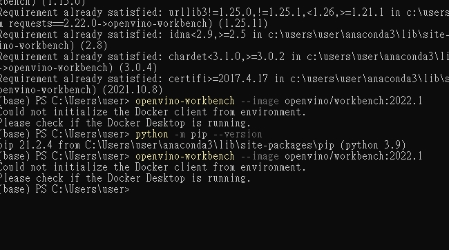
Task: Click the second yellow openvino-workbench command
Action: (x=185, y=156)
